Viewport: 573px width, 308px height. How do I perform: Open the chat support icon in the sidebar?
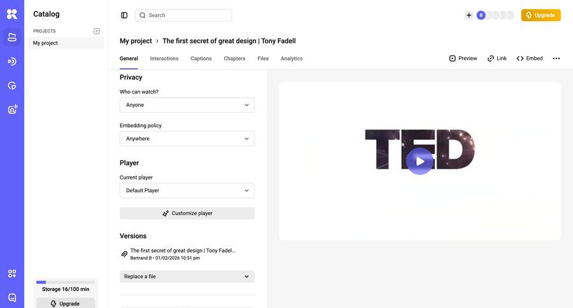12,297
